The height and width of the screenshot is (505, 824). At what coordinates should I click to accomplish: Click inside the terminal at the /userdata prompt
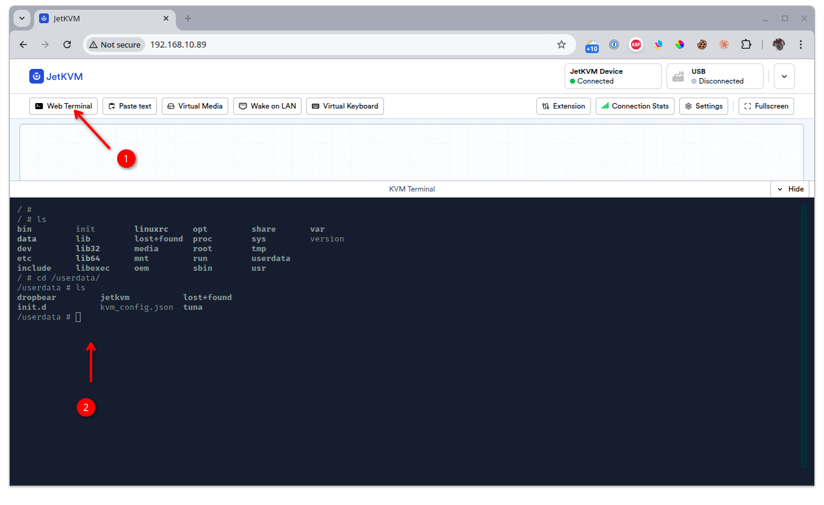[x=78, y=317]
